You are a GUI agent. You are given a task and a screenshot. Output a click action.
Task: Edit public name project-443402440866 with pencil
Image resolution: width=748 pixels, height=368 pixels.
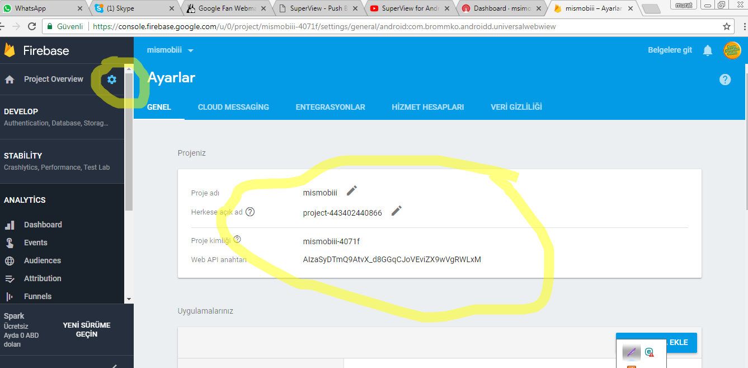coord(396,211)
